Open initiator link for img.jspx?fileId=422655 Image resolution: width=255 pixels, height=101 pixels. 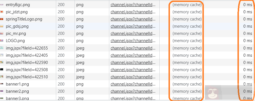[133, 48]
